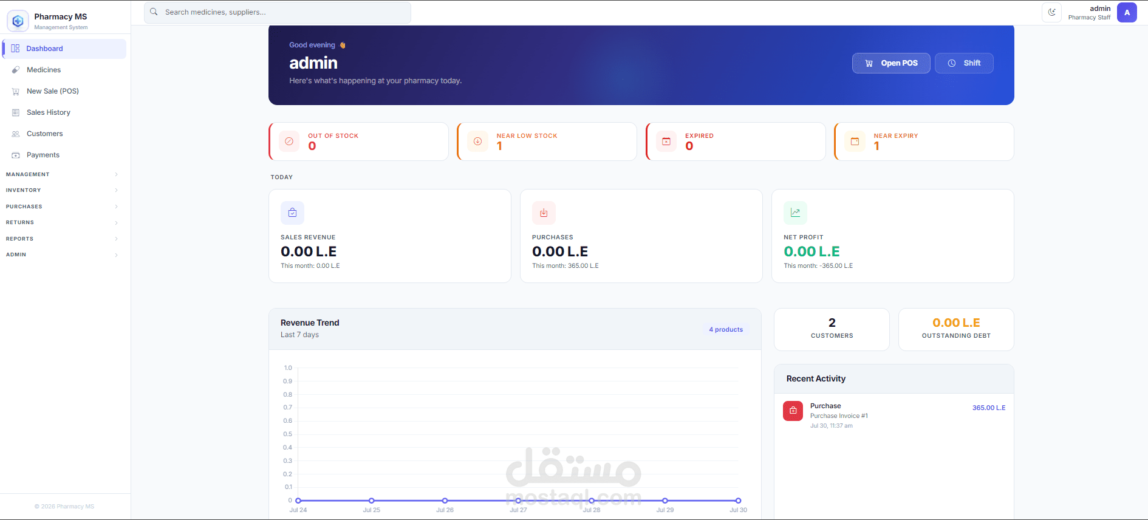Open the admin avatar 'A' menu
Image resolution: width=1148 pixels, height=520 pixels.
click(1127, 12)
